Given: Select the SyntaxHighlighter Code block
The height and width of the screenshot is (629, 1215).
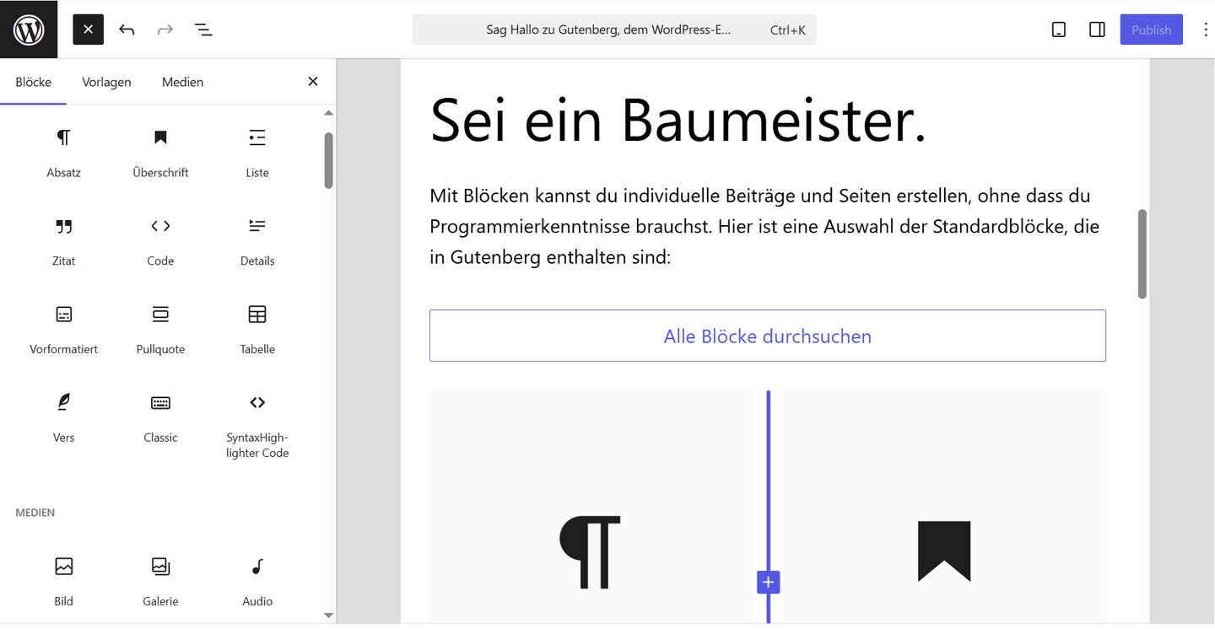Looking at the screenshot, I should pyautogui.click(x=257, y=426).
